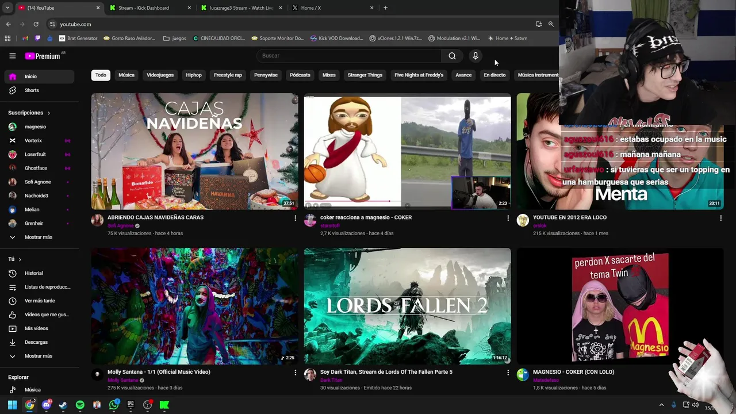The width and height of the screenshot is (736, 414).
Task: Open Epic Games from the taskbar
Action: (131, 405)
